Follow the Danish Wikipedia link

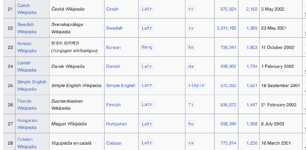point(24,63)
